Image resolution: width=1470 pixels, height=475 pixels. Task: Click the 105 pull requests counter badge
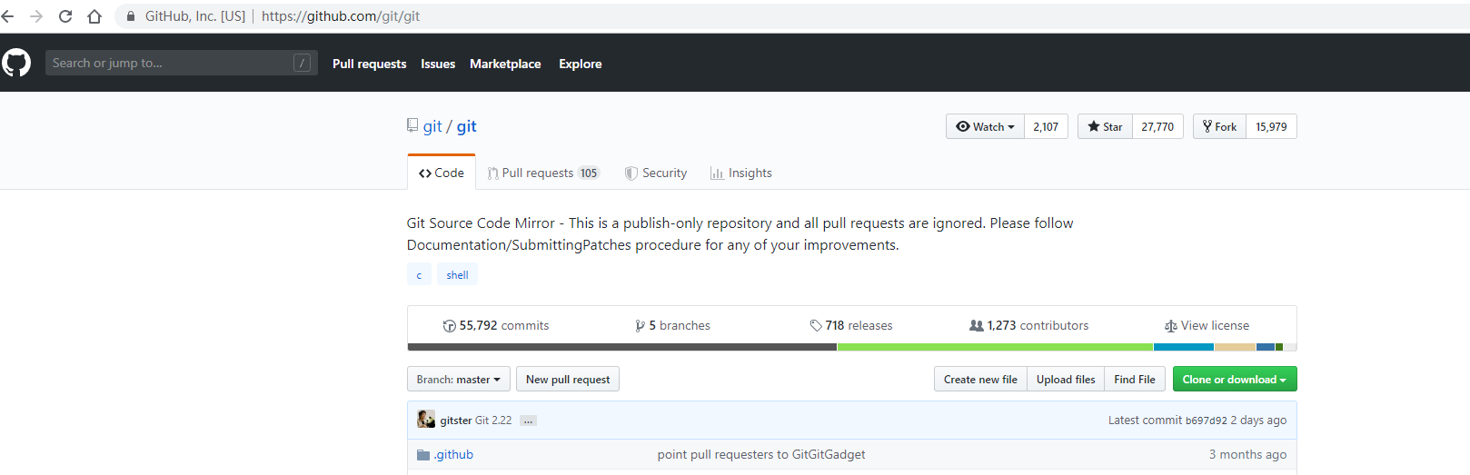click(589, 173)
